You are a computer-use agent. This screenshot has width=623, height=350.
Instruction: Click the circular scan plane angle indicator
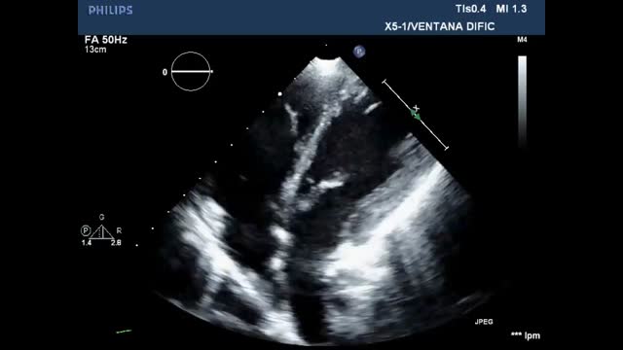coord(191,71)
